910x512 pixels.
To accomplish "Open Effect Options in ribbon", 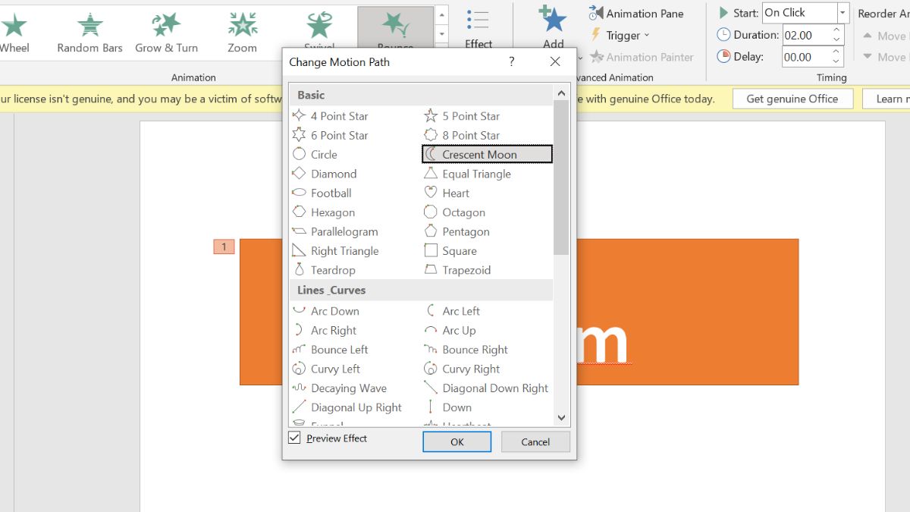I will 479,29.
